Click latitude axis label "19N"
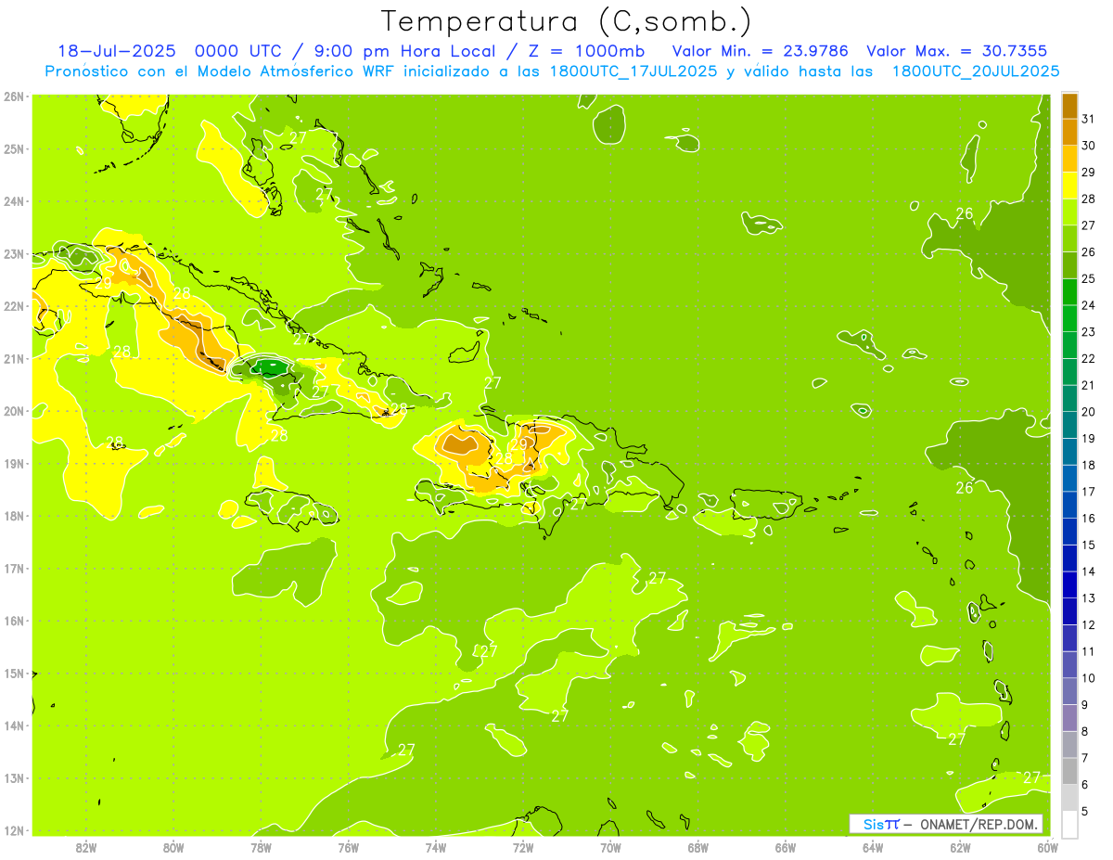Image resolution: width=1113 pixels, height=860 pixels. click(x=13, y=463)
